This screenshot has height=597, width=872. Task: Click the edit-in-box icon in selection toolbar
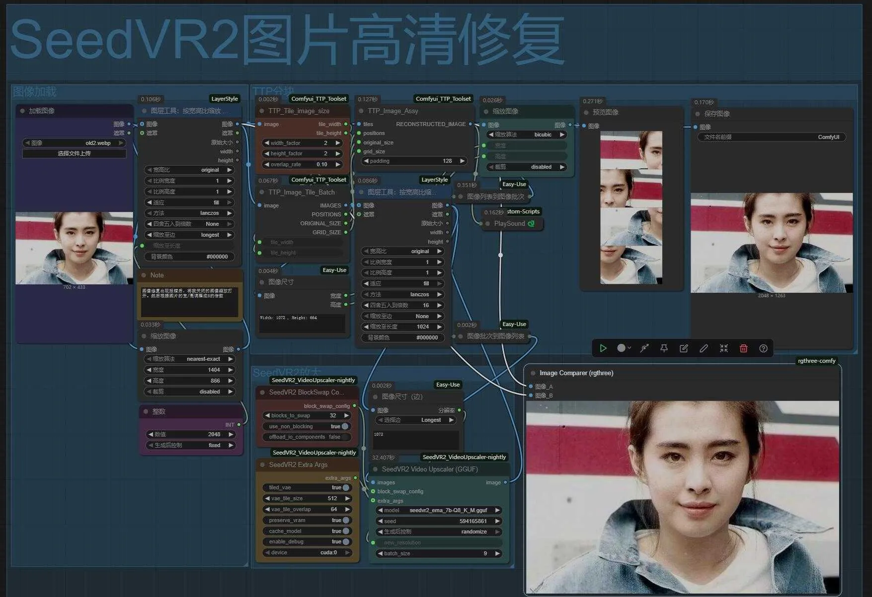pos(684,348)
